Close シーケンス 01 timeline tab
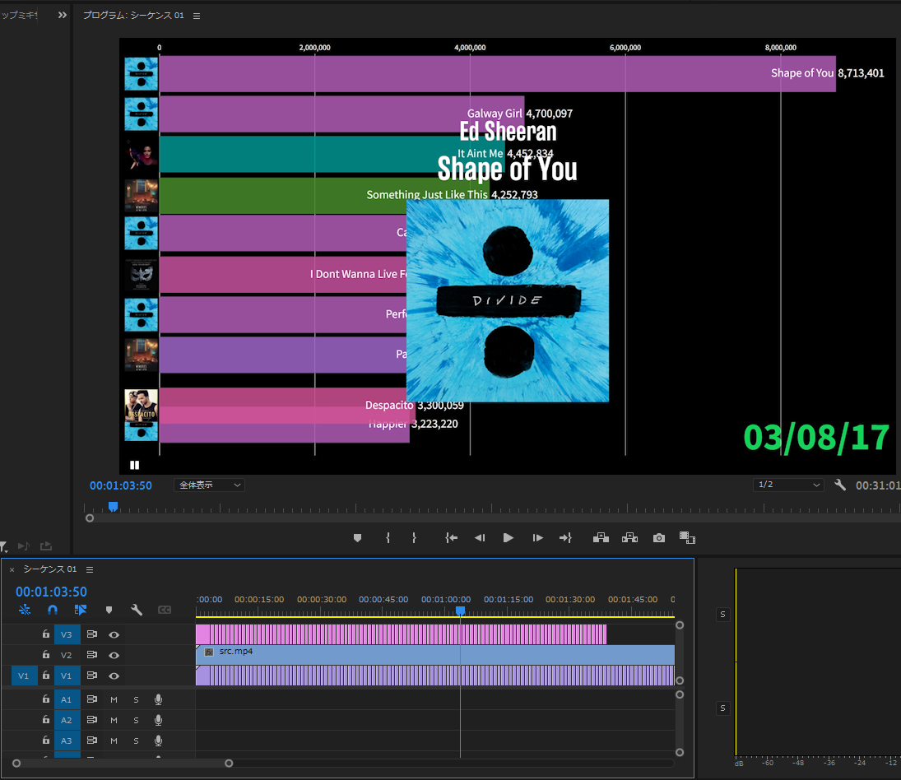Image resolution: width=901 pixels, height=780 pixels. [12, 570]
